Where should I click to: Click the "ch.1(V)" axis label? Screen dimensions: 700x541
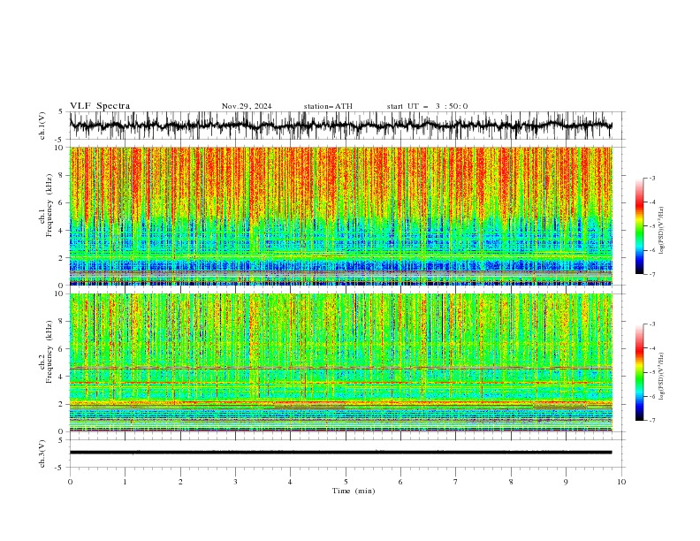point(42,126)
